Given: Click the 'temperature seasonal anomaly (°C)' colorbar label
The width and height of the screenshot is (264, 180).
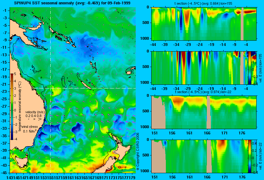Looking at the screenshot, I should [x=20, y=106].
